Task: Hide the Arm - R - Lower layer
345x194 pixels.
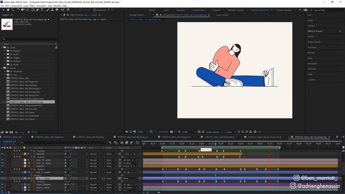Action: point(2,160)
